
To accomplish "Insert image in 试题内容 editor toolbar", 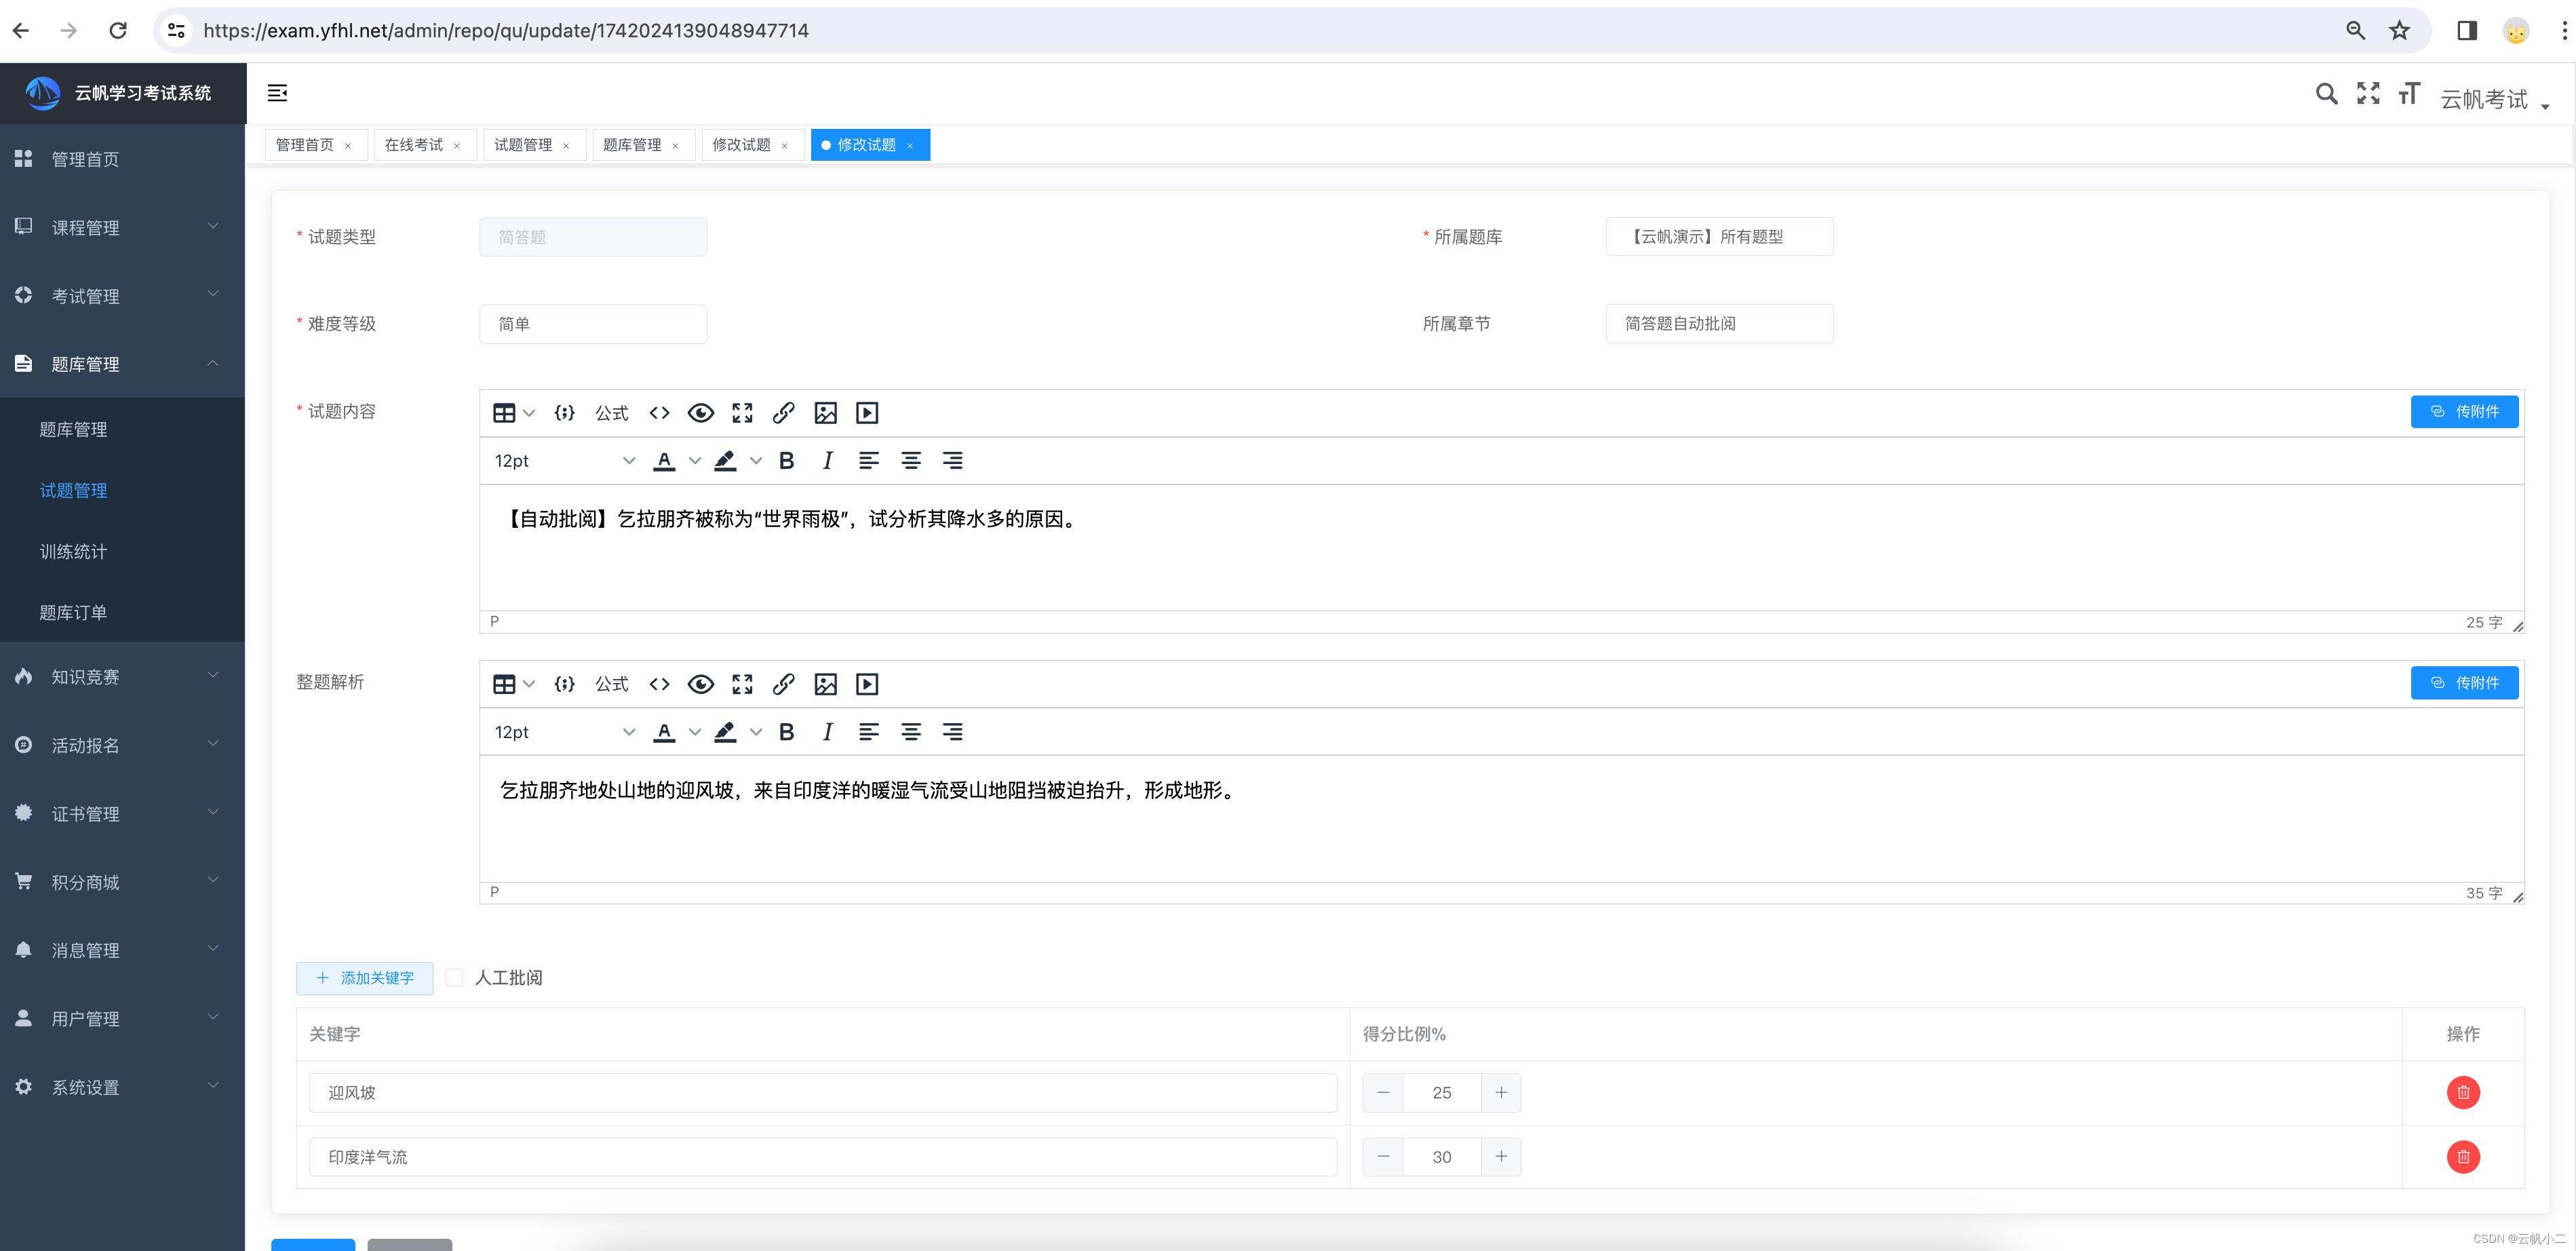I will (x=825, y=413).
